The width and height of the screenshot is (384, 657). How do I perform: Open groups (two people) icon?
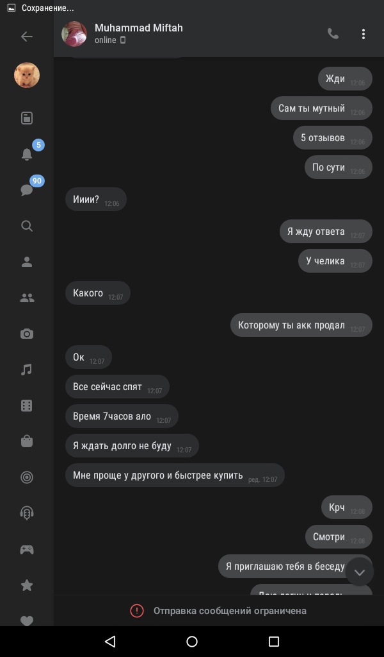27,298
